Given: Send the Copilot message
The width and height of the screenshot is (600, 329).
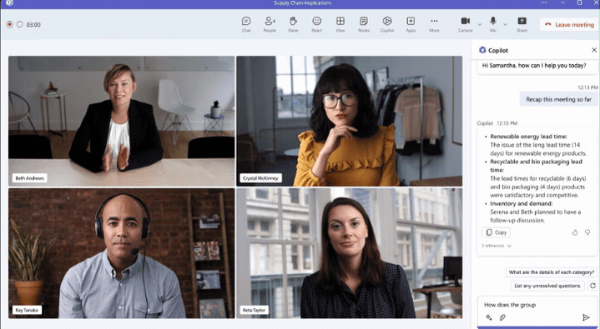Looking at the screenshot, I should (x=586, y=317).
